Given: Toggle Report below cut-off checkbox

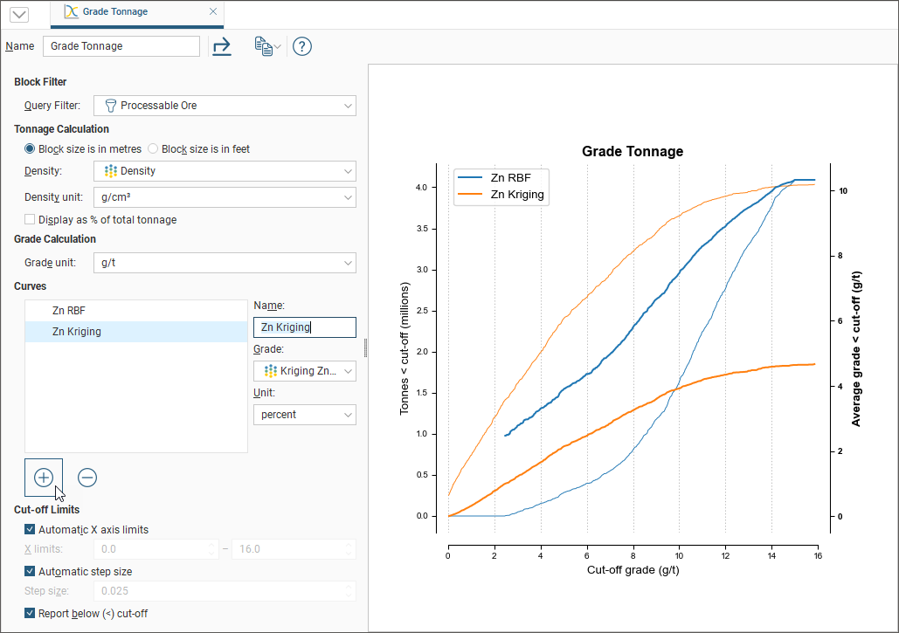Looking at the screenshot, I should pos(31,614).
